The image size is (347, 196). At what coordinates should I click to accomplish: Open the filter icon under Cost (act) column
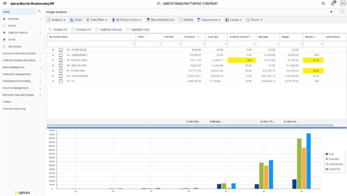point(225,44)
